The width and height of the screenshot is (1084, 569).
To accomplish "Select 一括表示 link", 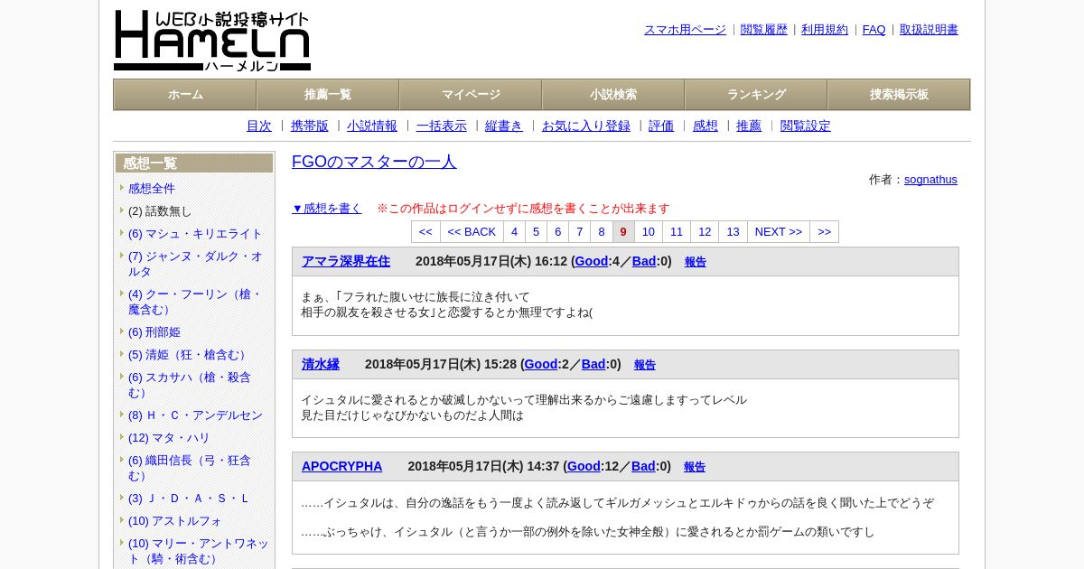I will (x=442, y=126).
